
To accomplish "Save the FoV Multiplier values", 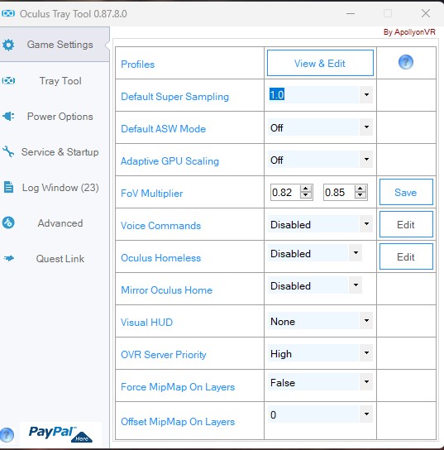I will [x=406, y=192].
